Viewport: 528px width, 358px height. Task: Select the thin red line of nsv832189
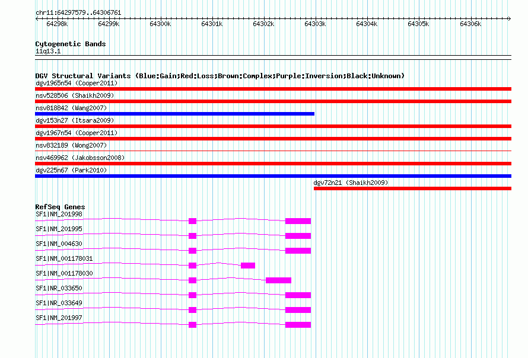273,151
